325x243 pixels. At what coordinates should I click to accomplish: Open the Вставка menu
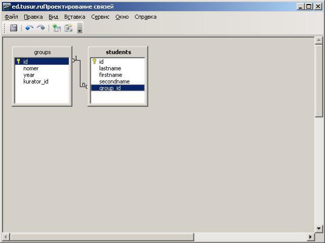click(74, 17)
